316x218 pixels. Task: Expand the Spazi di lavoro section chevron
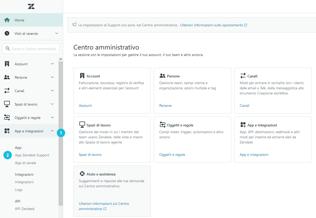pos(52,104)
